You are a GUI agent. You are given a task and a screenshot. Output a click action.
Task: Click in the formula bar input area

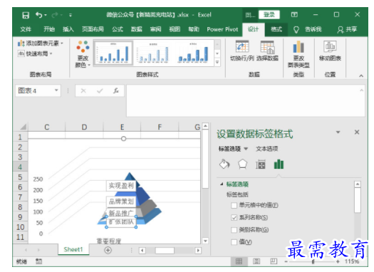pyautogui.click(x=244, y=100)
